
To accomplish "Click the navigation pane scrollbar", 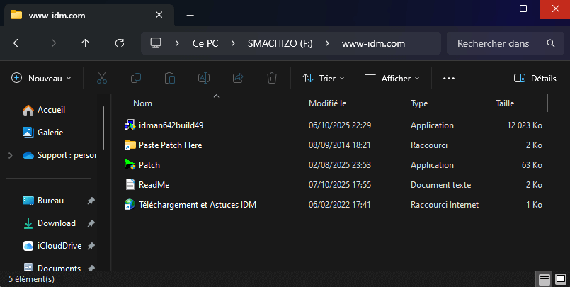I will tap(103, 128).
